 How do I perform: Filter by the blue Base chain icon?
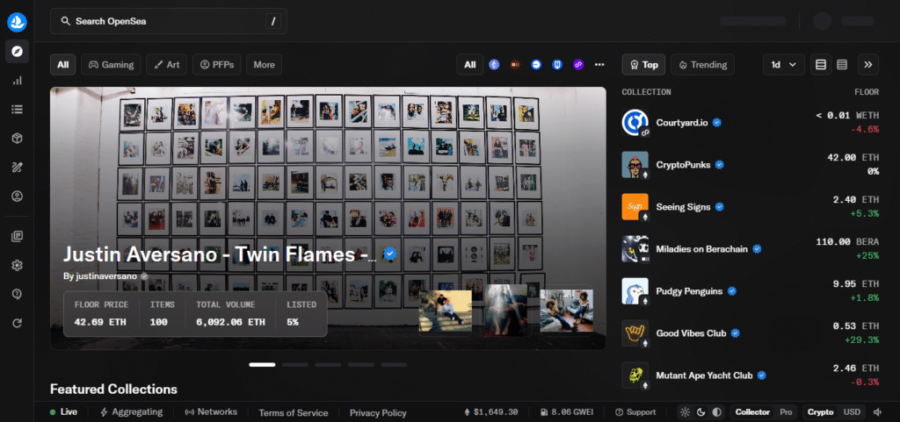[536, 65]
